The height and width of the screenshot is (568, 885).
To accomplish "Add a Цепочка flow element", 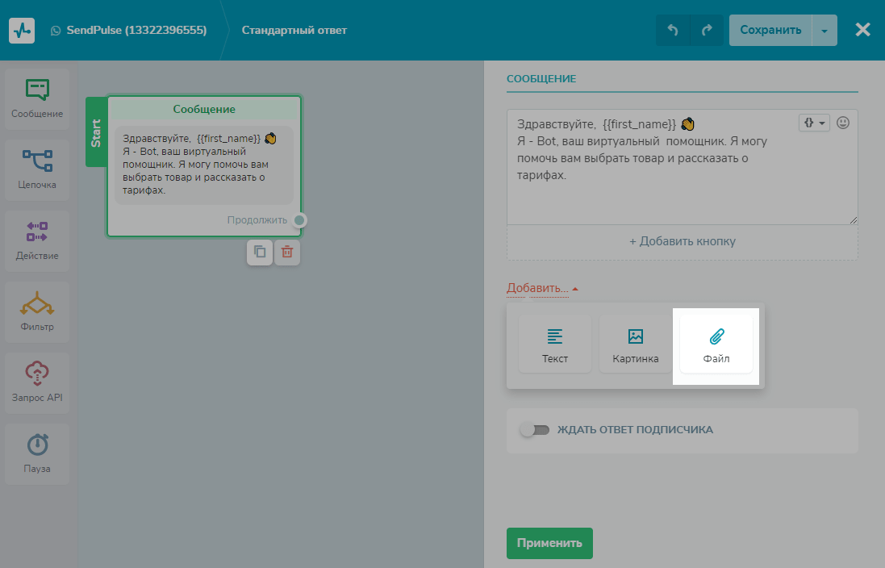I will 37,170.
